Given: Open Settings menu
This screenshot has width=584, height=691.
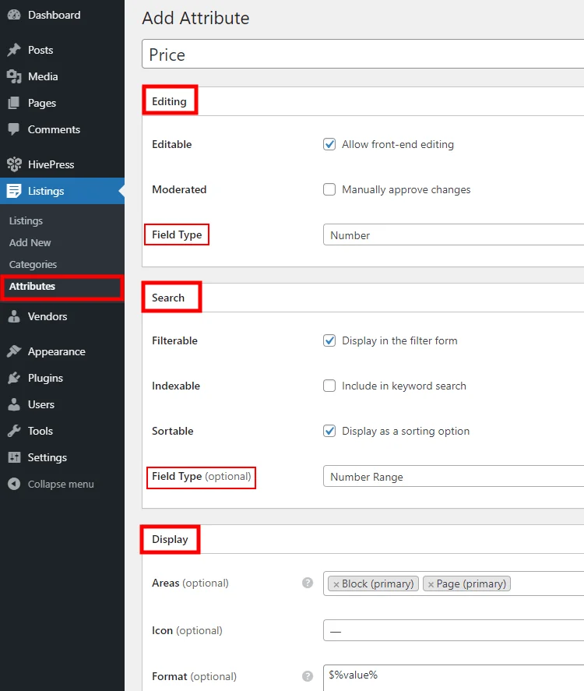Looking at the screenshot, I should click(x=62, y=457).
